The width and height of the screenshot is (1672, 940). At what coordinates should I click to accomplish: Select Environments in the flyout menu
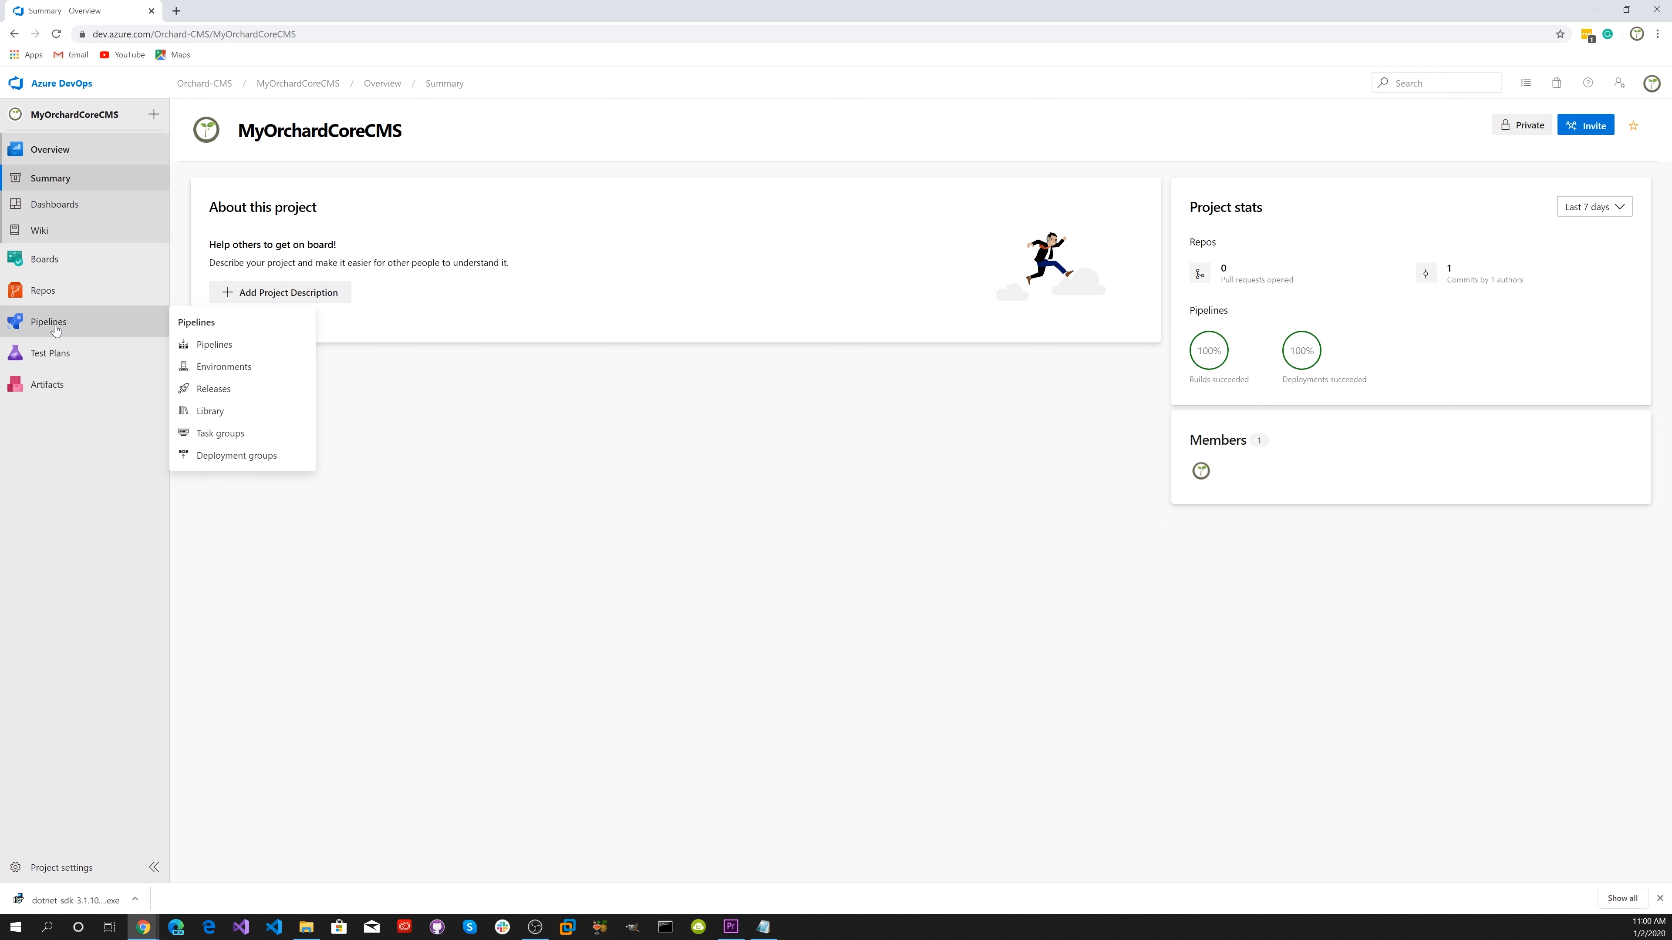click(x=242, y=366)
